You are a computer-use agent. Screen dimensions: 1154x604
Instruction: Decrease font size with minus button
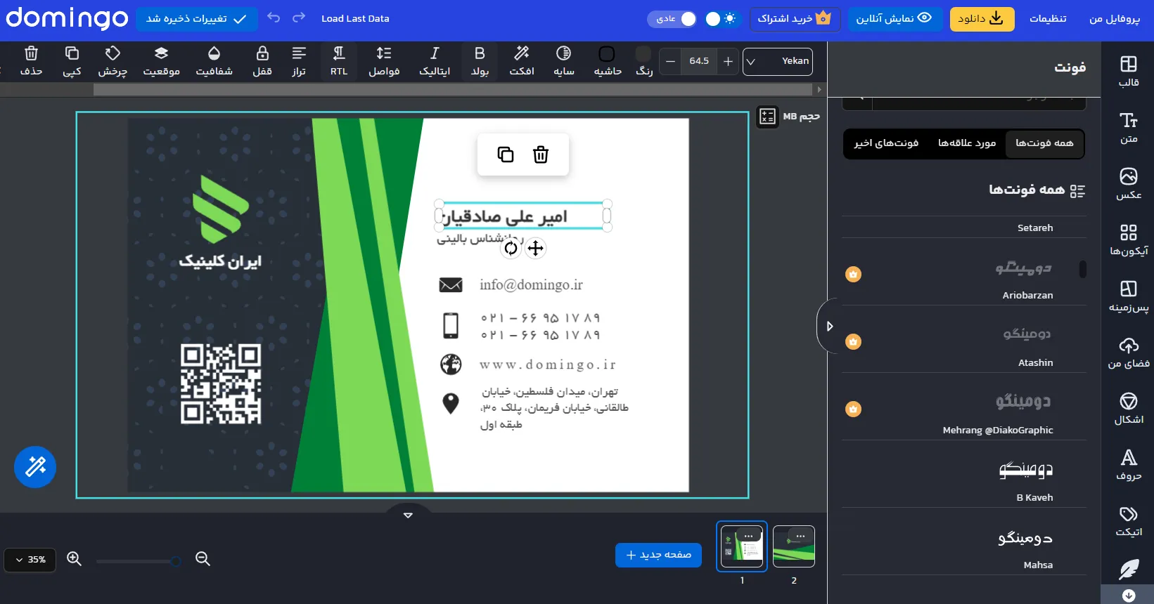(x=671, y=62)
